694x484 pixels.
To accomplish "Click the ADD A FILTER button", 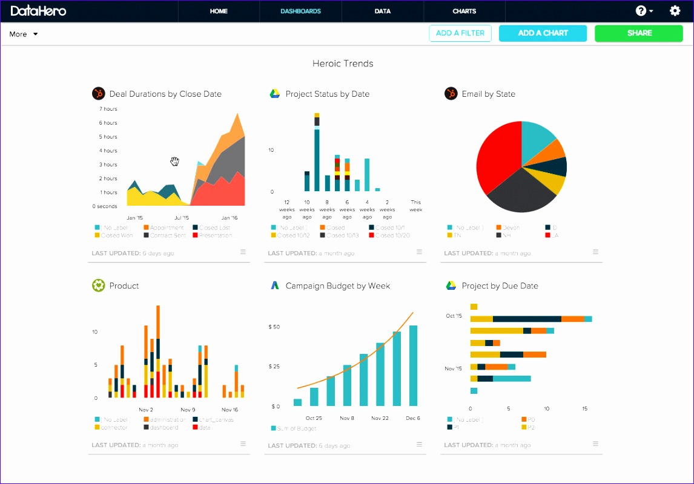I will (460, 33).
